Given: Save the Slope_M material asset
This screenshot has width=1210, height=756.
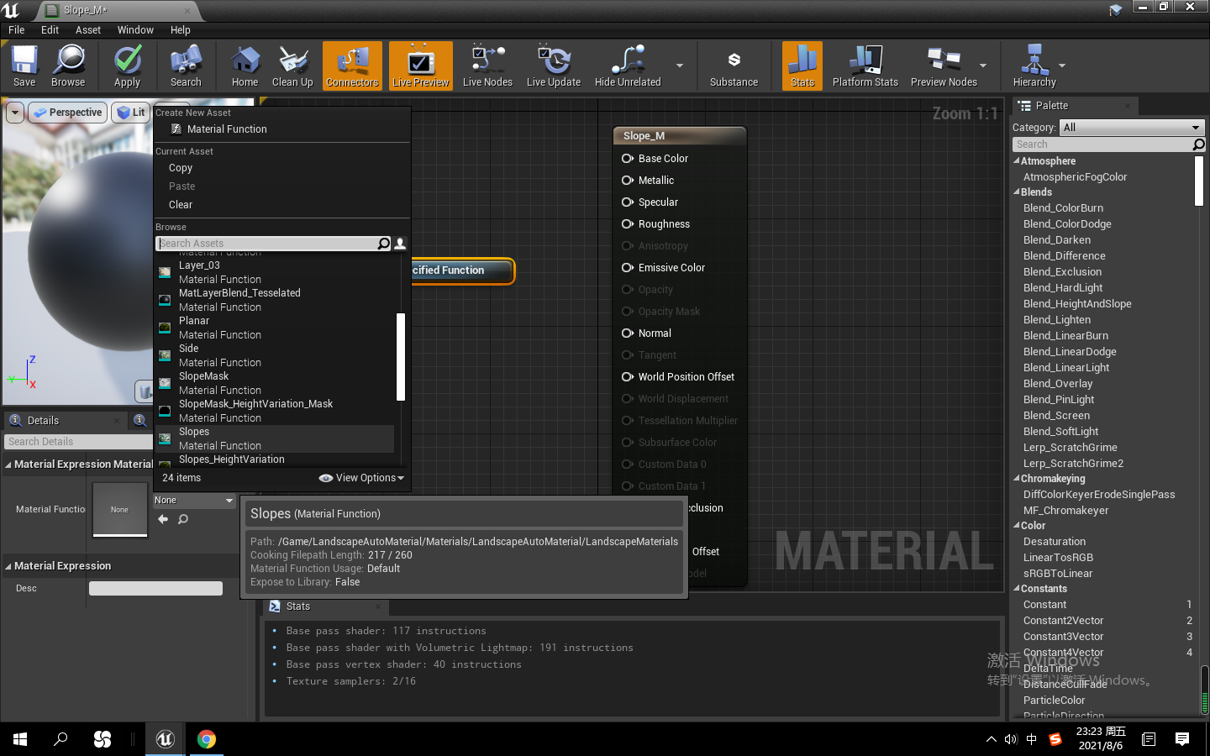Looking at the screenshot, I should (24, 66).
